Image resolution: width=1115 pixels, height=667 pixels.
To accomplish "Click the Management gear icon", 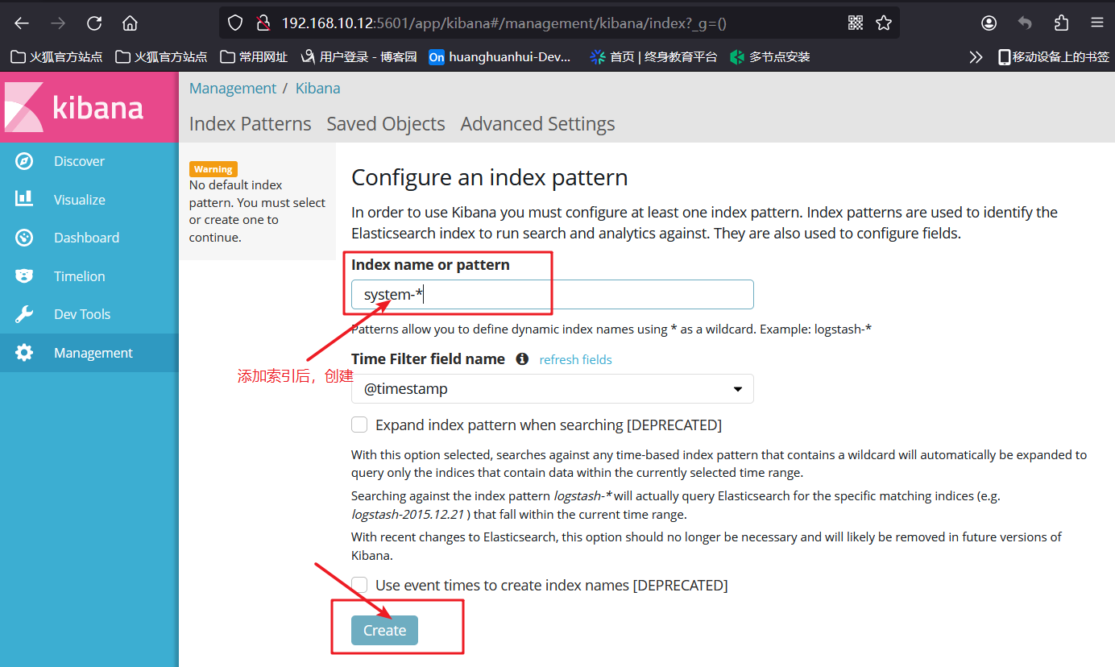I will (x=24, y=353).
